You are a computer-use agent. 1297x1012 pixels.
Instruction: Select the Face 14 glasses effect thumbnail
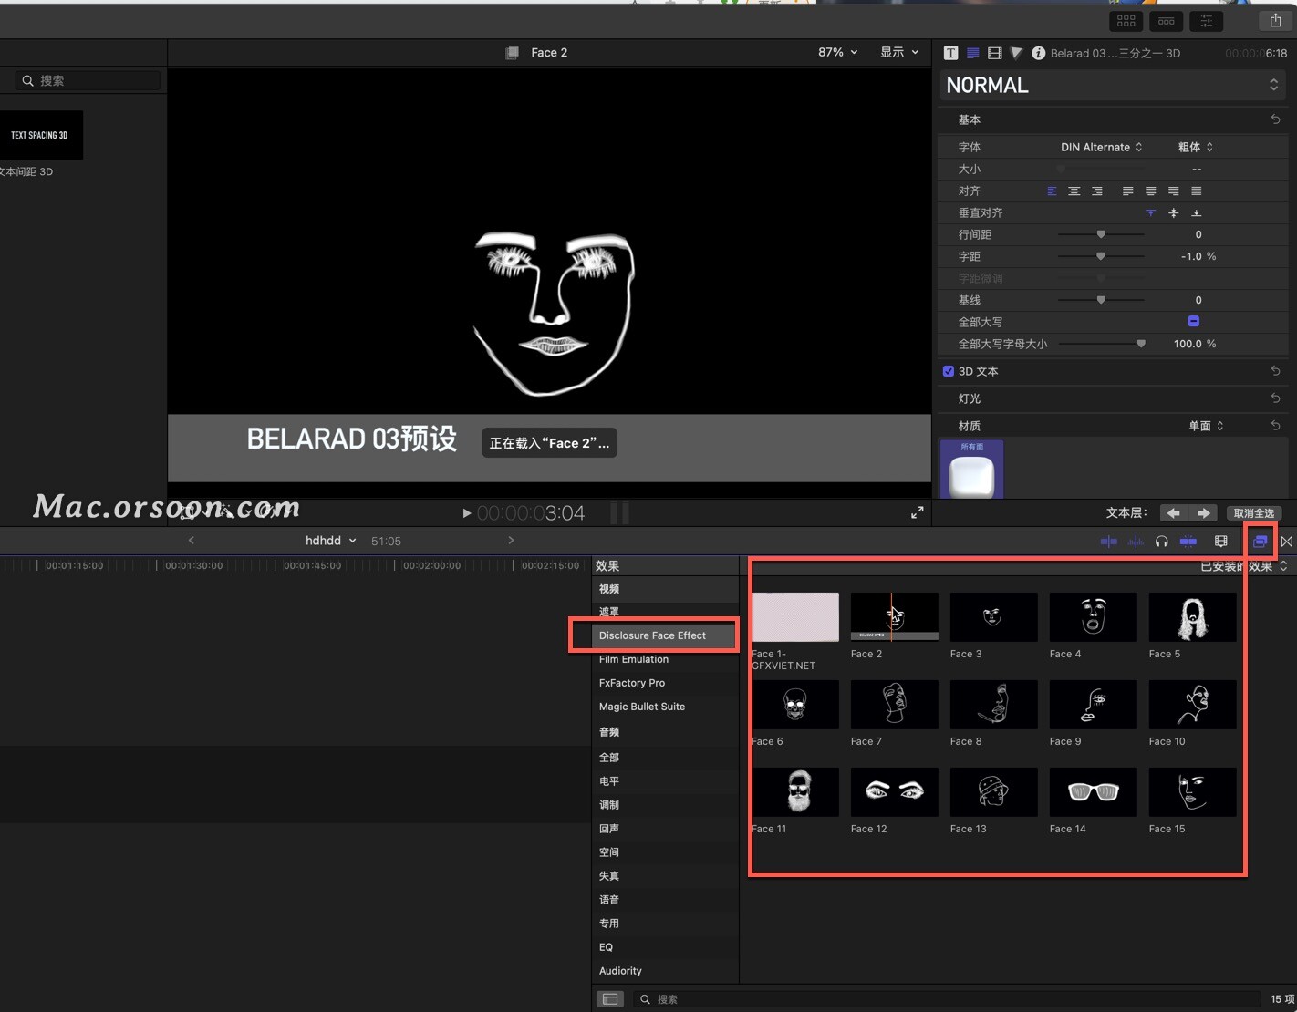1093,791
